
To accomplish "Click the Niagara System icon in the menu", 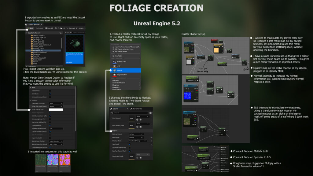I will (x=115, y=75).
